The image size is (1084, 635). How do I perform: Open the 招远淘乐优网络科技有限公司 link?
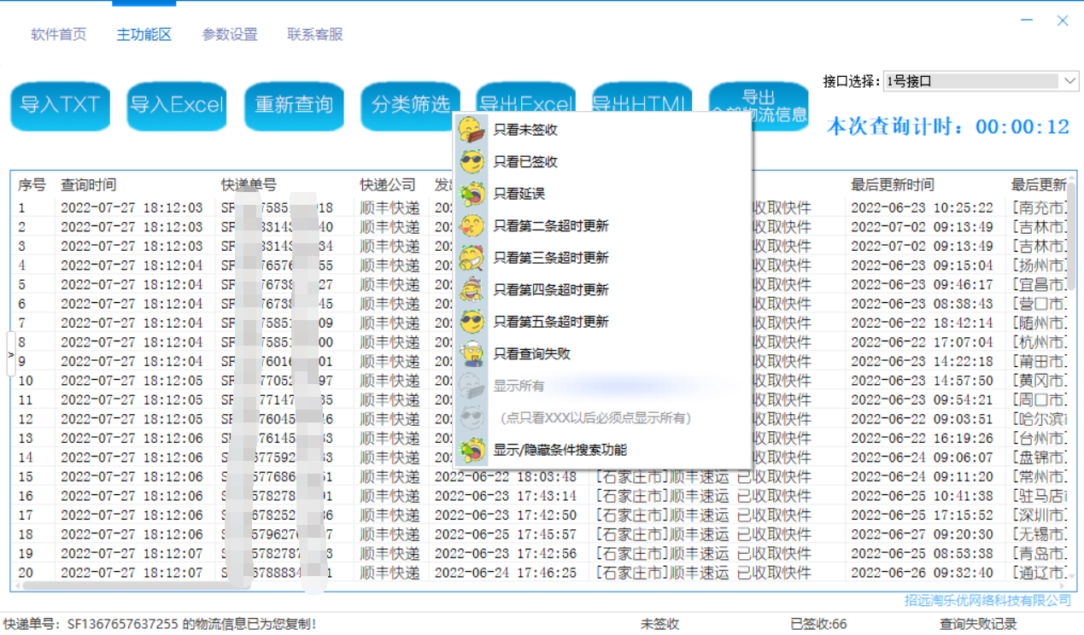click(x=987, y=600)
